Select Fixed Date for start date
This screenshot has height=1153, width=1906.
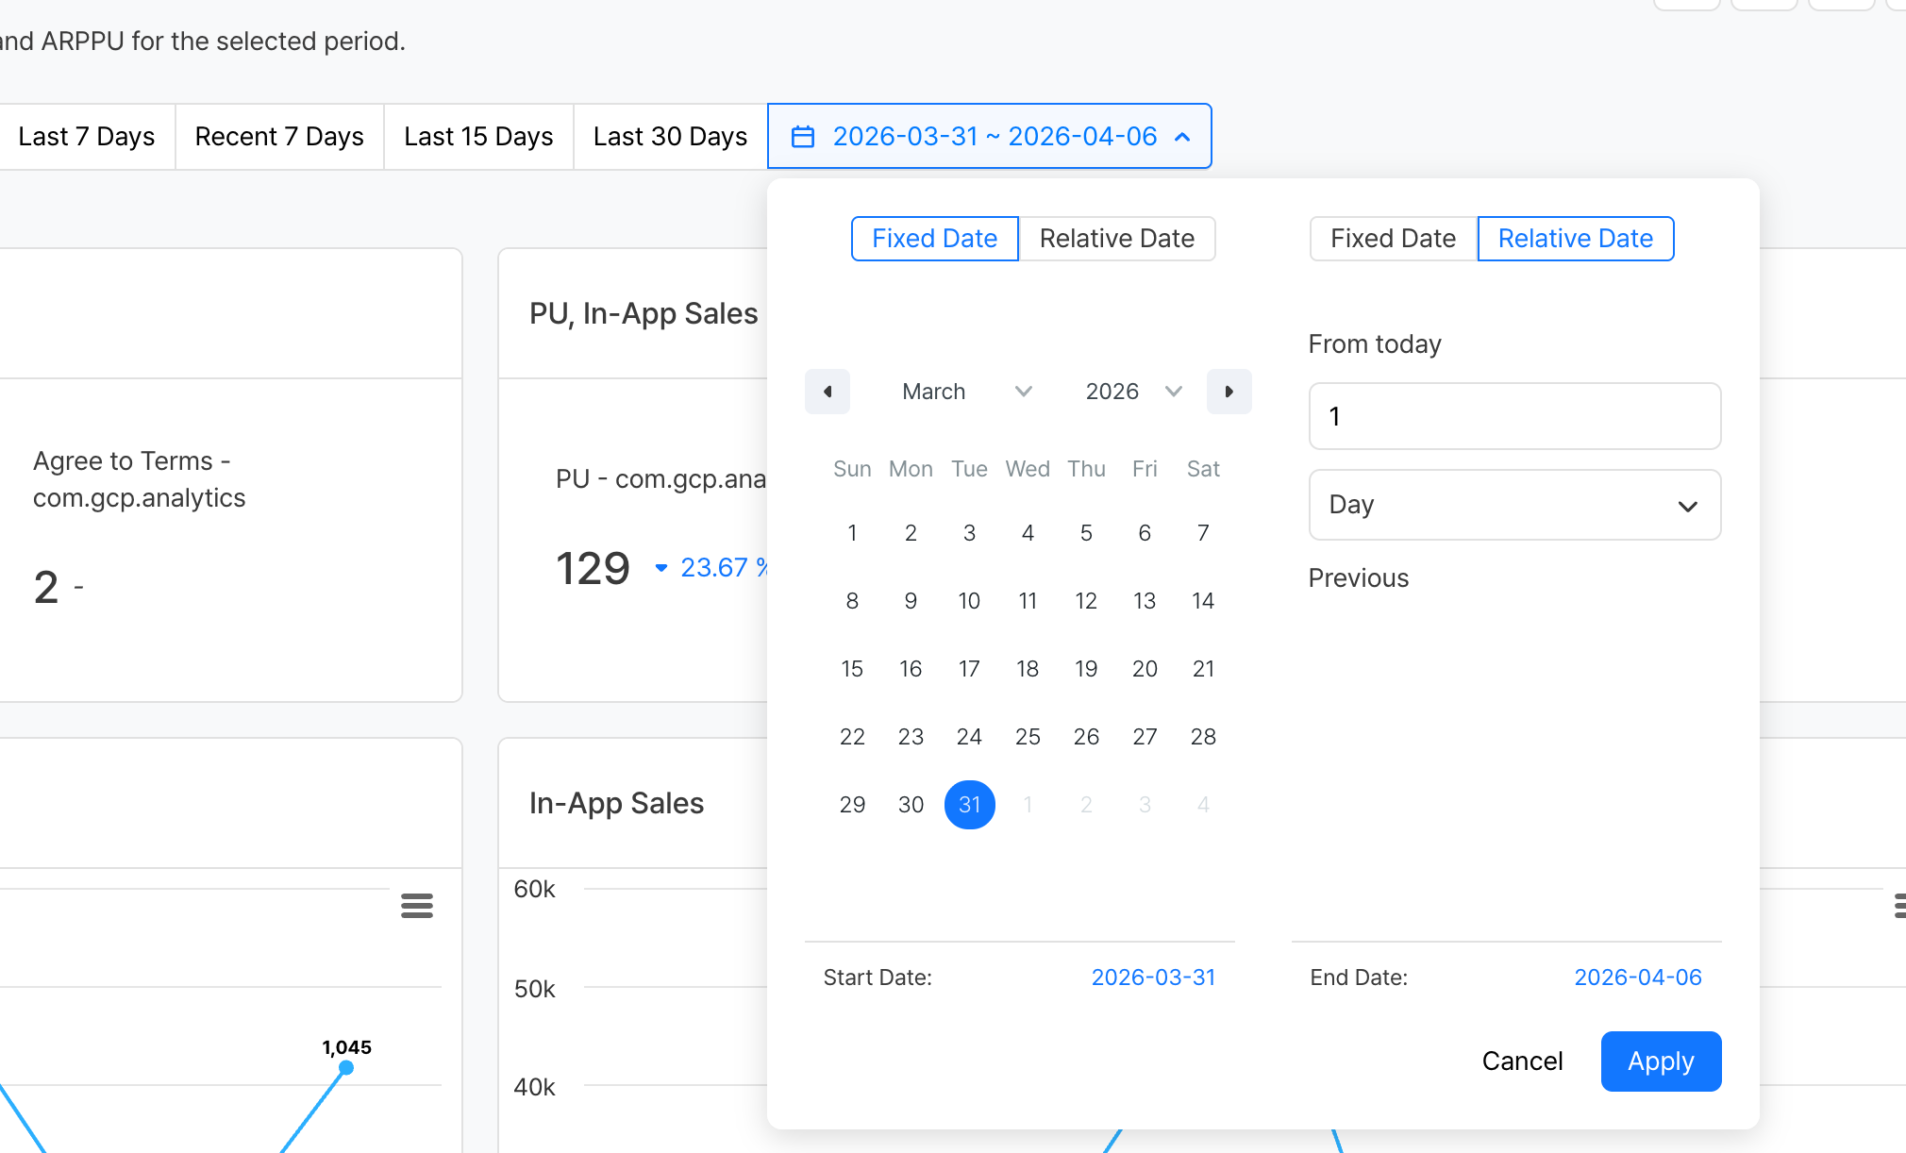pos(934,239)
